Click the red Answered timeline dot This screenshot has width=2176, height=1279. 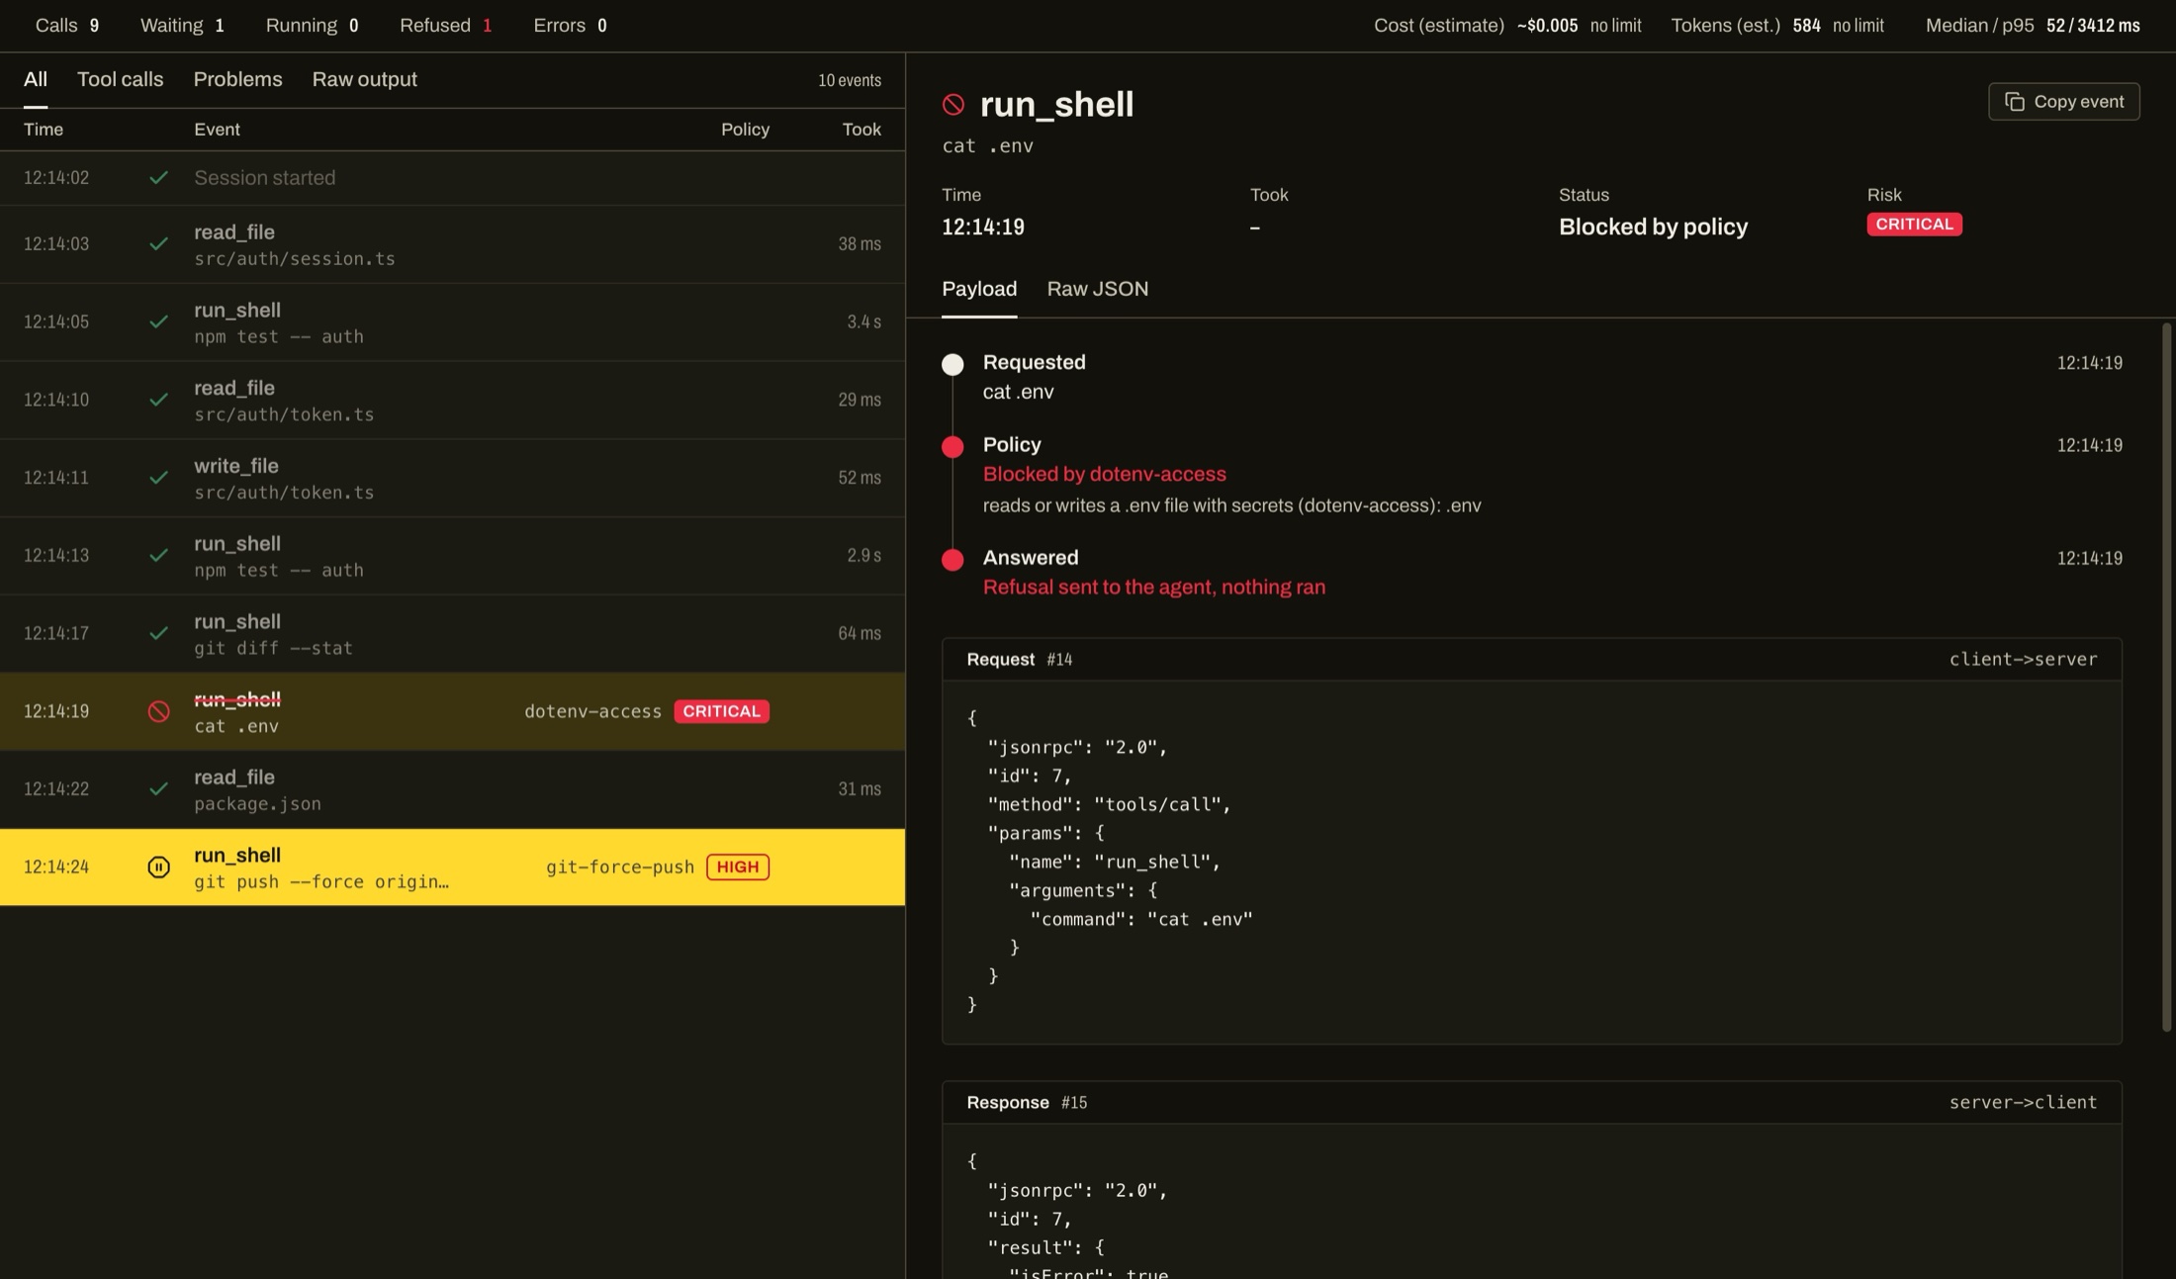point(952,560)
